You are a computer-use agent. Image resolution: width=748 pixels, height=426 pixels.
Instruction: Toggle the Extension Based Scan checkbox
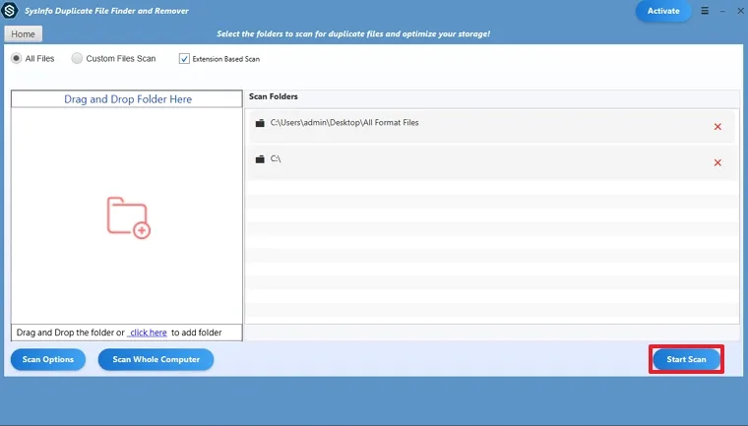(x=184, y=59)
